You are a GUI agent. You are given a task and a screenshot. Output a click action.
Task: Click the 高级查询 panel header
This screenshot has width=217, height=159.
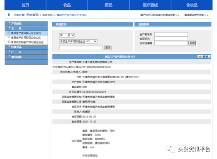tap(173, 24)
